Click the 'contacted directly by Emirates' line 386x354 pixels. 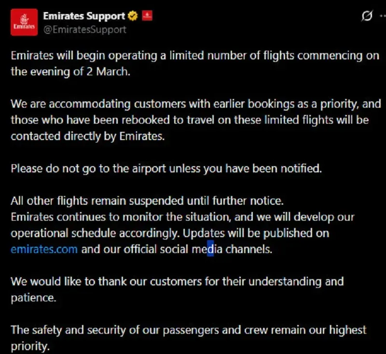[x=87, y=136]
